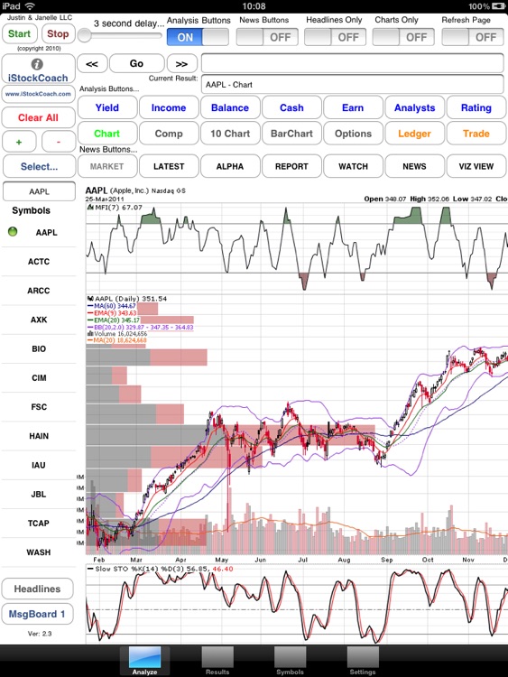Select TCAP in the Symbols list

[x=39, y=524]
